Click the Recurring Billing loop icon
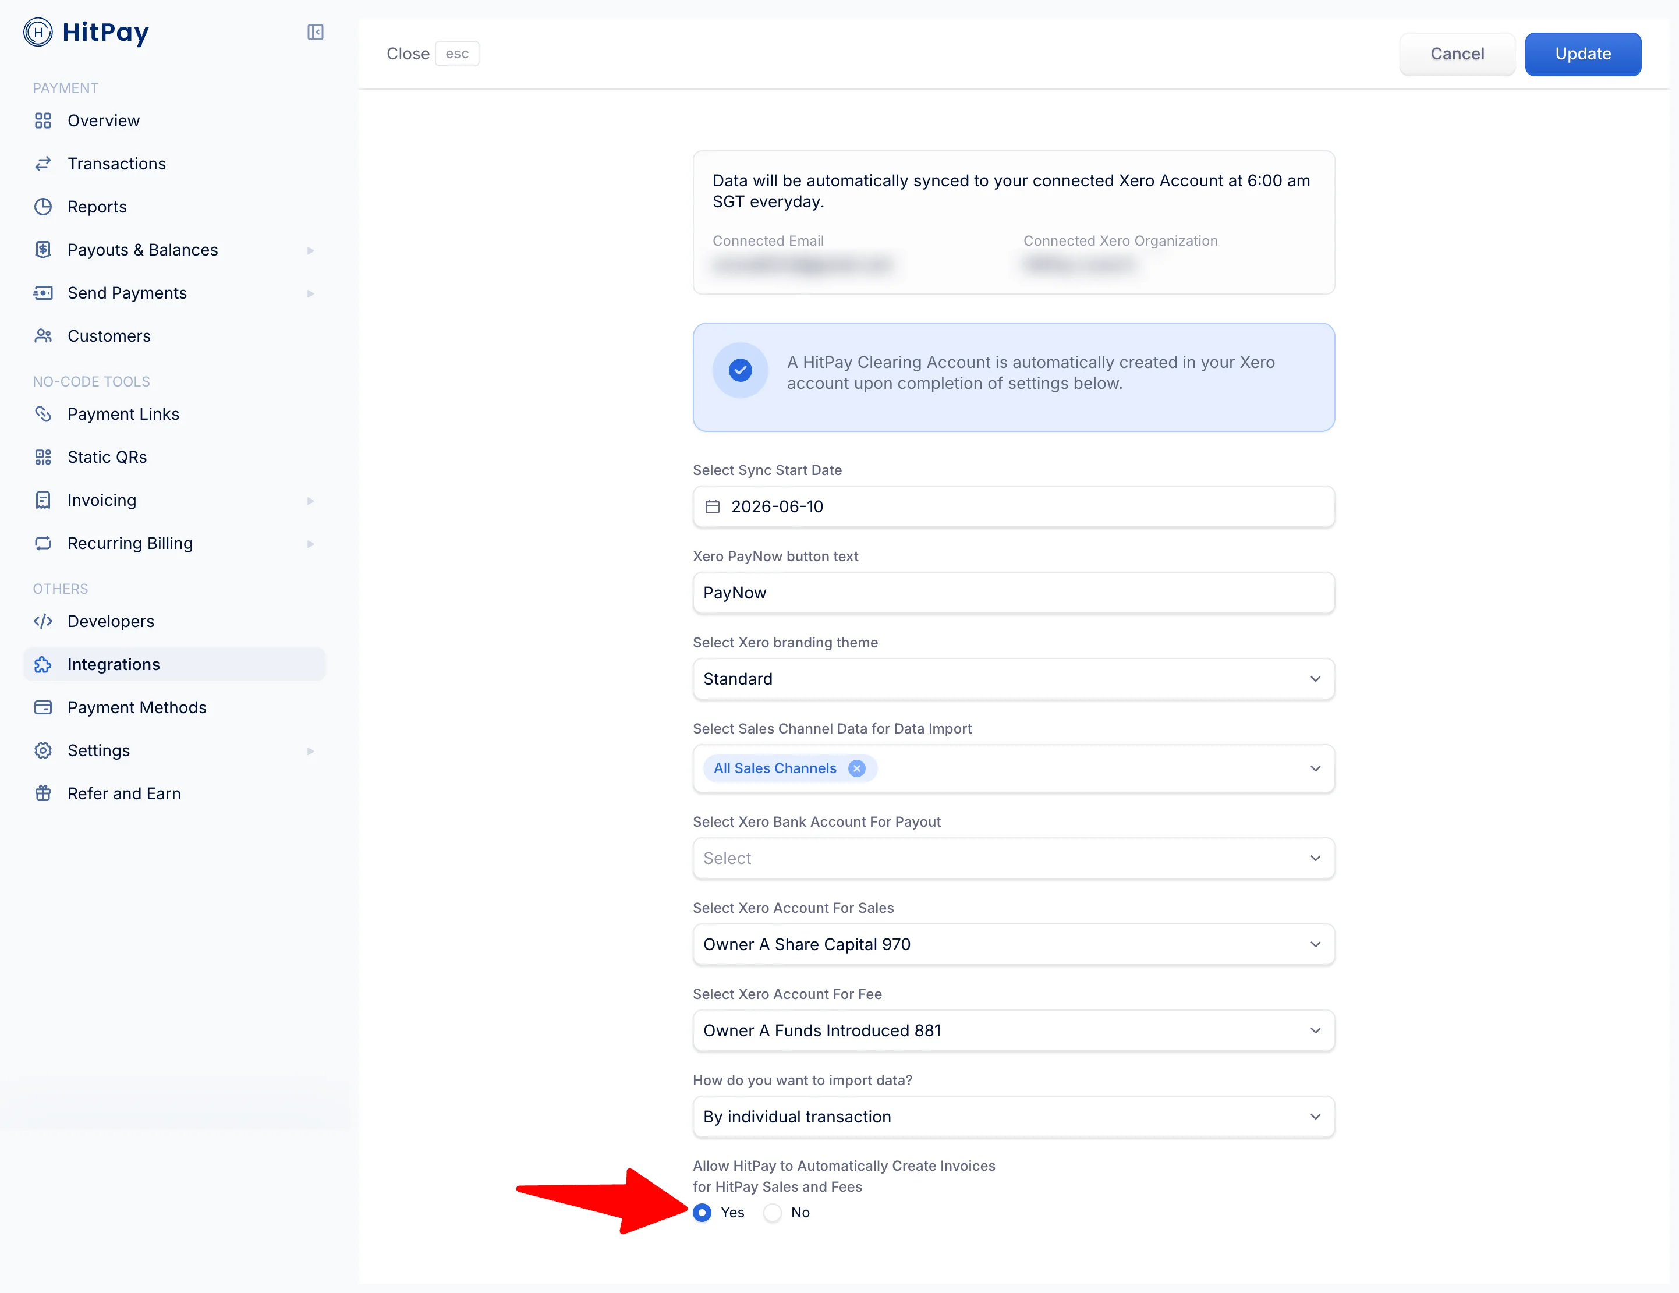Screen dimensions: 1679x1293 coord(43,544)
